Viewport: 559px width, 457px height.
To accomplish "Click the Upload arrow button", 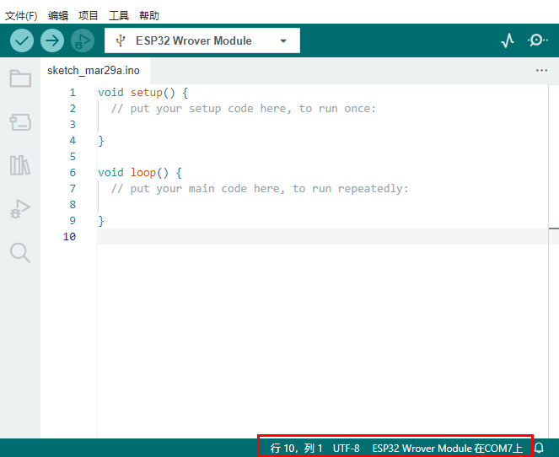I will point(52,40).
